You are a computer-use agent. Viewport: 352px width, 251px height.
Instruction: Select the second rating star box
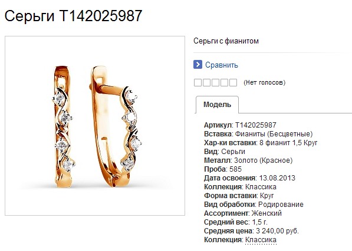point(206,82)
